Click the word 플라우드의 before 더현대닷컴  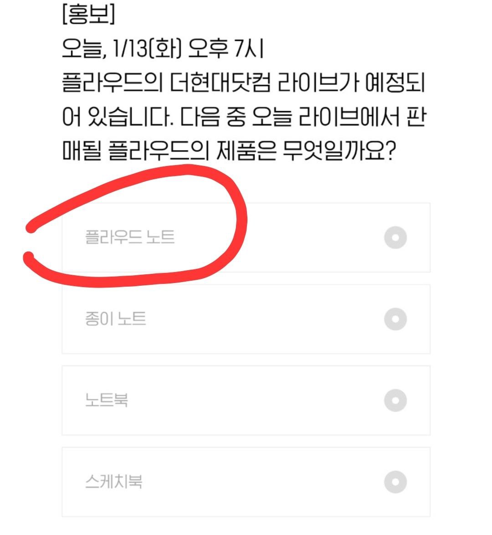pos(113,82)
